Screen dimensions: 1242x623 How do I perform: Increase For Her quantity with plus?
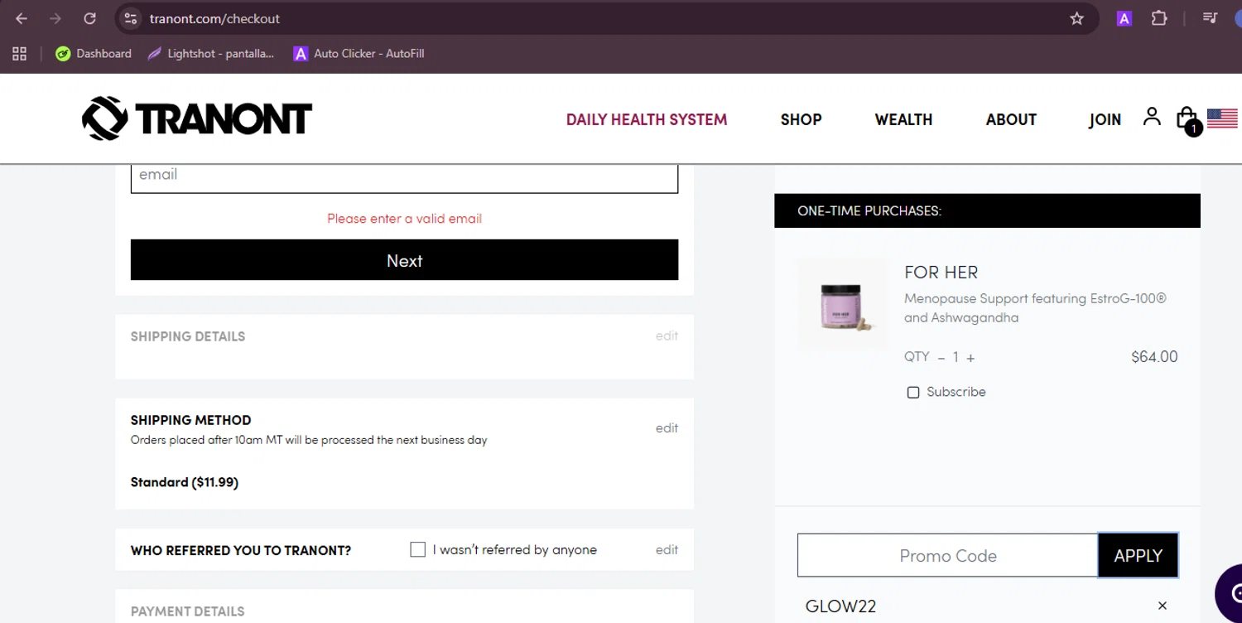(x=970, y=358)
